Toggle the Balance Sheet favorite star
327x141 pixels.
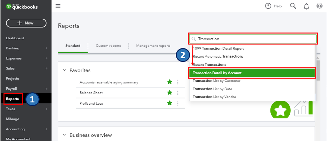click(x=170, y=93)
